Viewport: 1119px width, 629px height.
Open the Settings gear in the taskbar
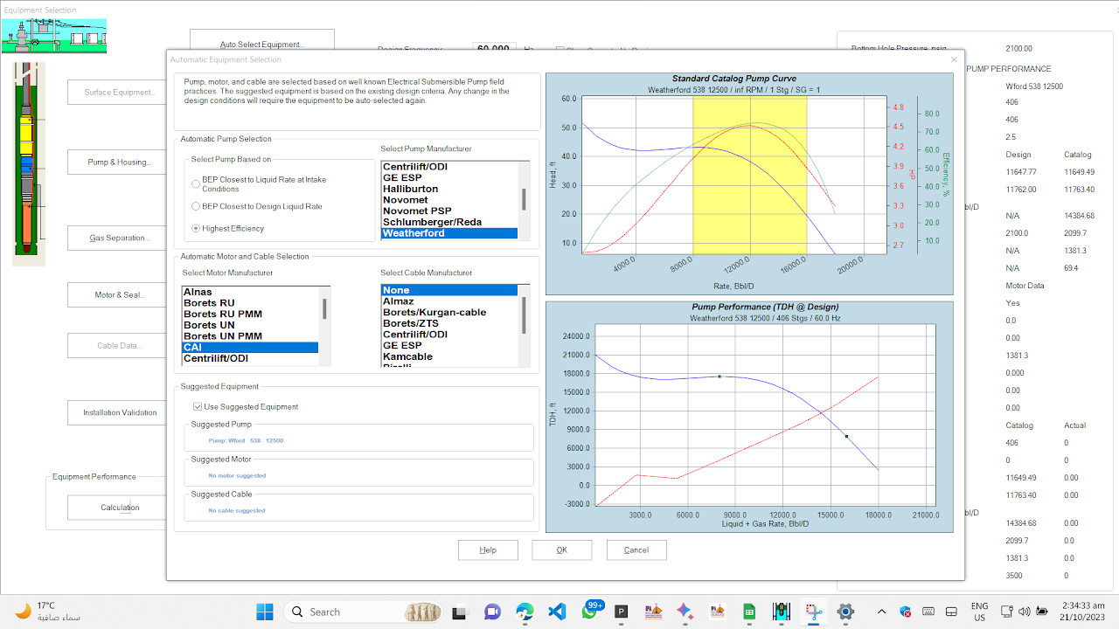pyautogui.click(x=845, y=612)
